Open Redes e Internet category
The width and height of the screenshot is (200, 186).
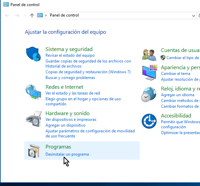coord(64,87)
